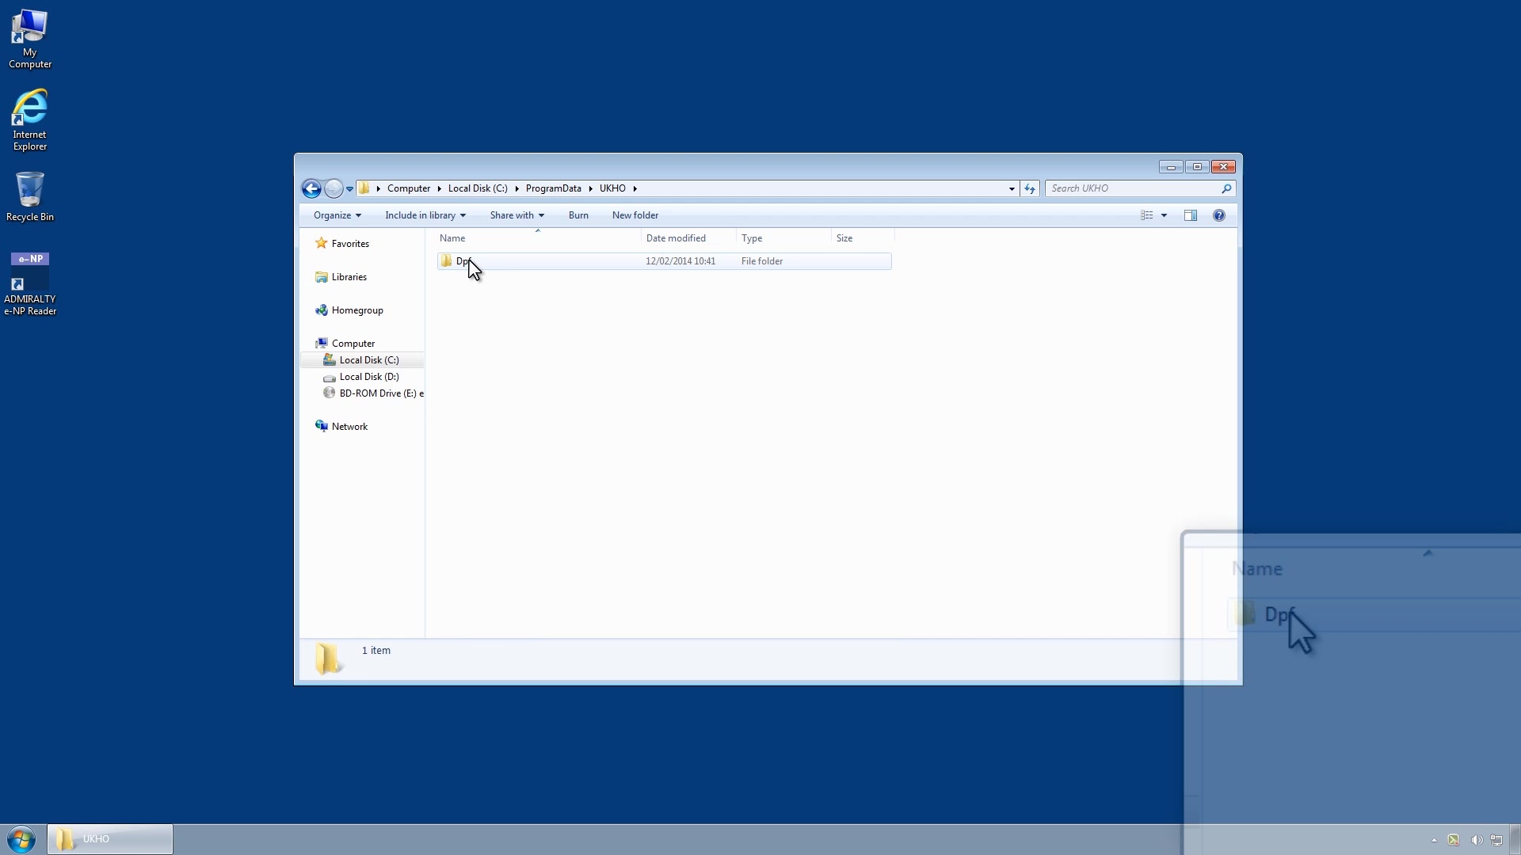Click the UKHO breadcrumb path item
The width and height of the screenshot is (1521, 855).
click(x=612, y=188)
